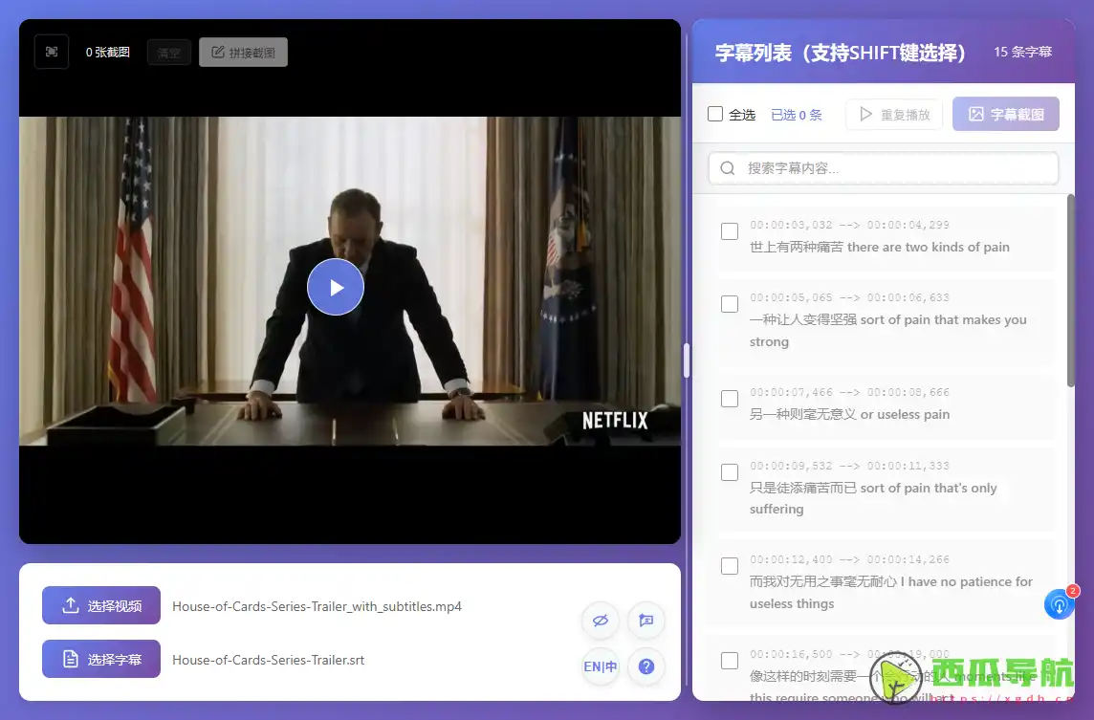Click timestamp 00:00:07,466 --> 00:00:08,666

click(849, 392)
